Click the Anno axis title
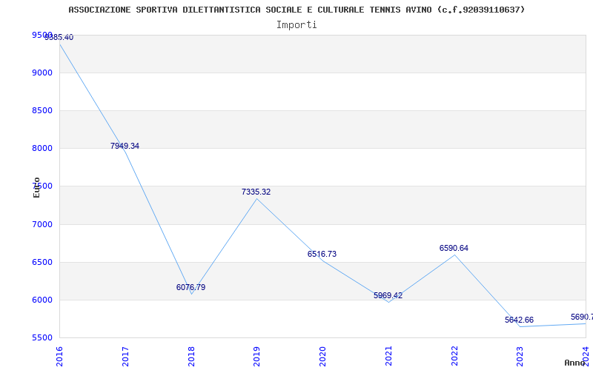Viewport: 593px width, 370px height. pyautogui.click(x=576, y=363)
